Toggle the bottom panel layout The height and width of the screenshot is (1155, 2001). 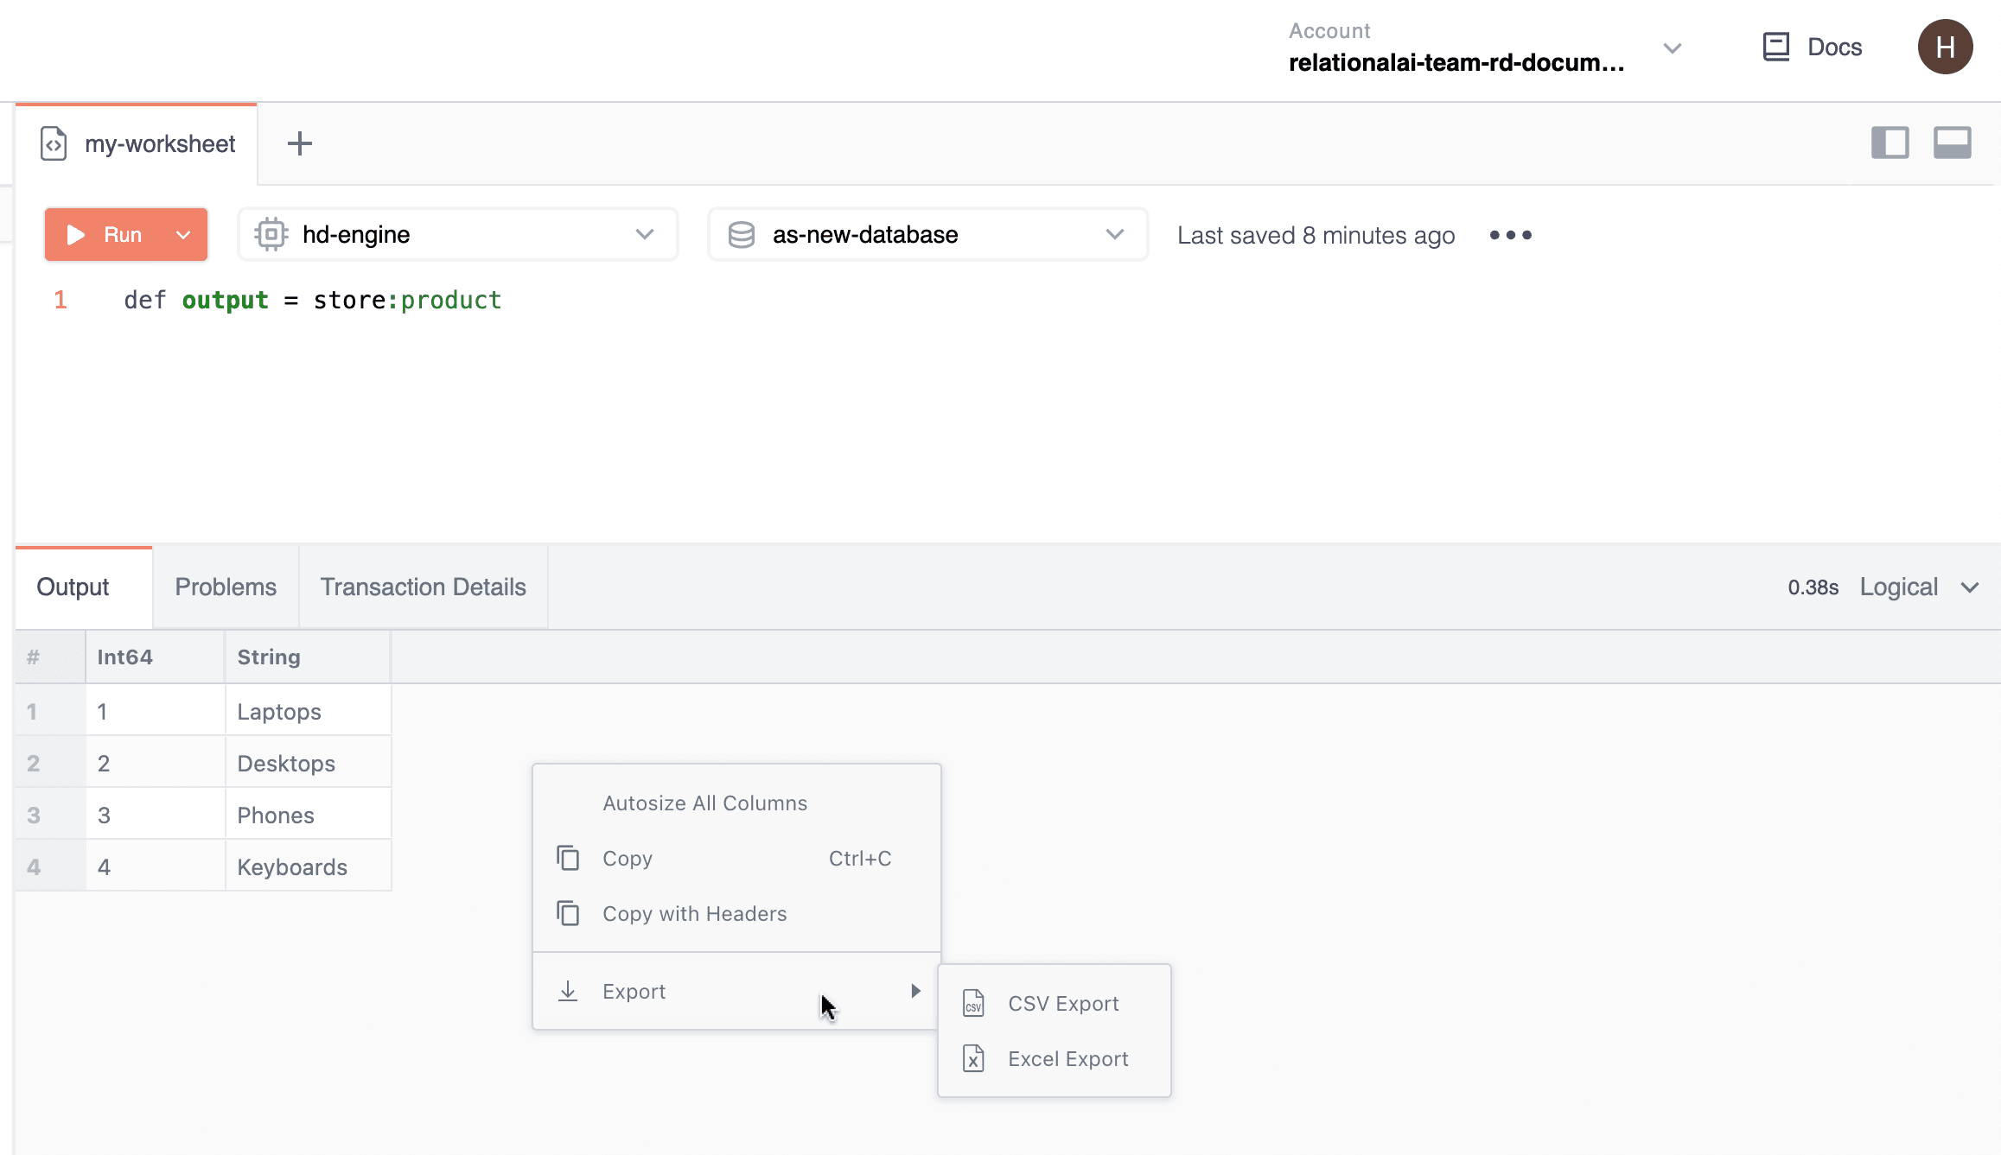pyautogui.click(x=1952, y=143)
